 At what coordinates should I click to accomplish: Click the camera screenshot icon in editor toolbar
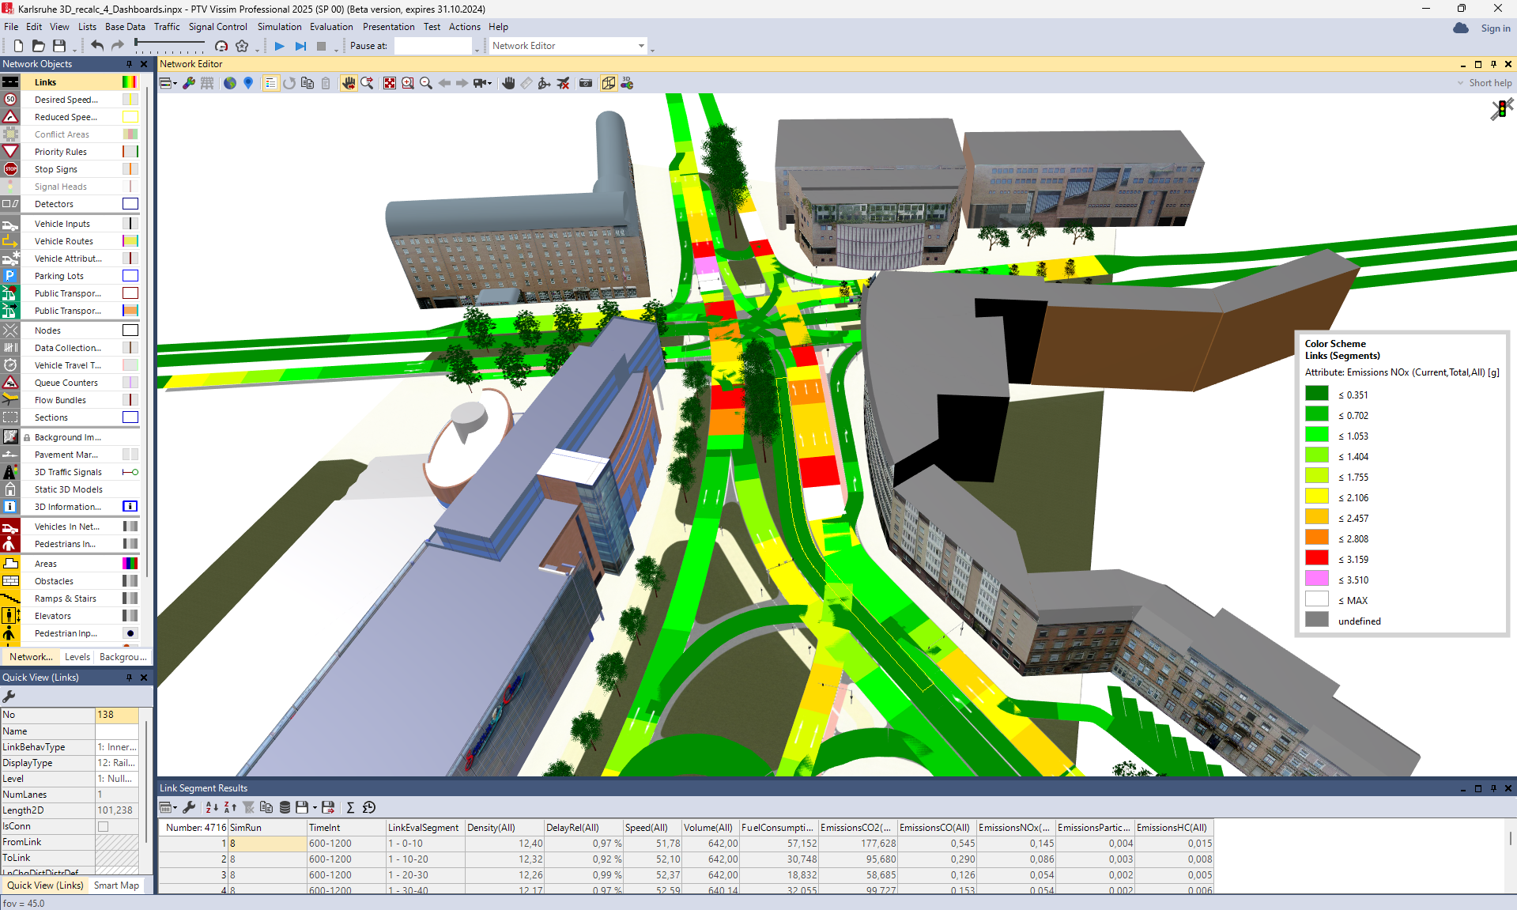pyautogui.click(x=585, y=83)
